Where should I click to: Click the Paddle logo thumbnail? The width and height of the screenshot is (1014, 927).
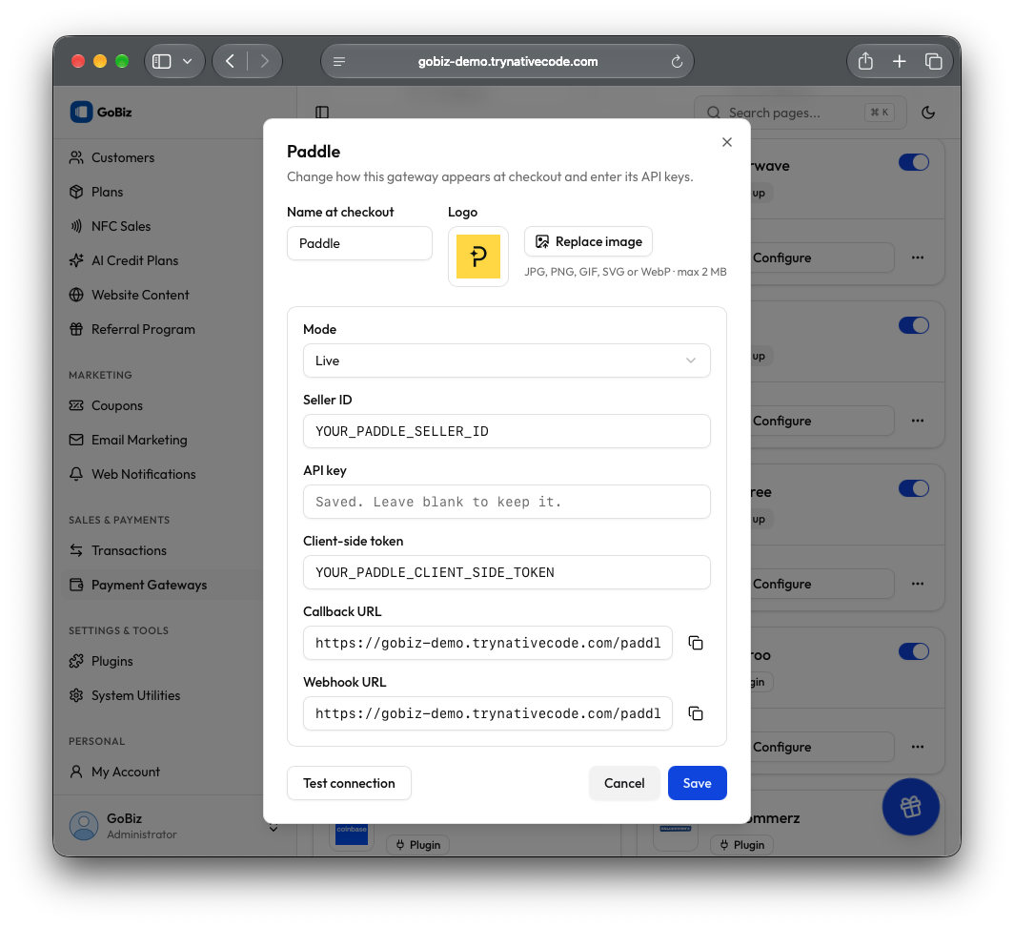pyautogui.click(x=477, y=257)
